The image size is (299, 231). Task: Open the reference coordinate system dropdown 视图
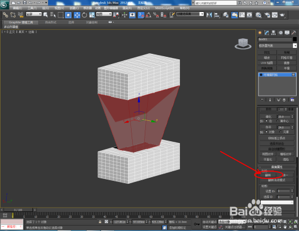pos(104,14)
